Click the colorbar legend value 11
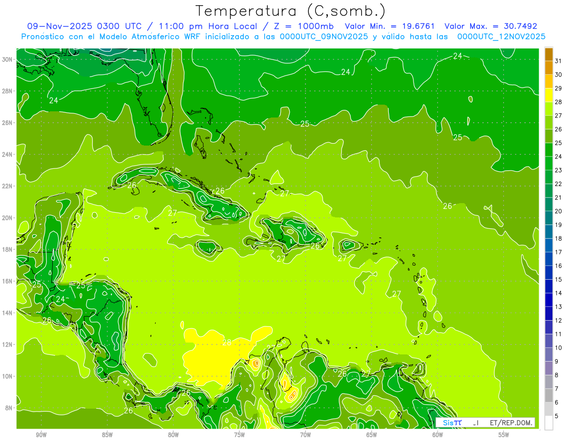 tap(559, 334)
